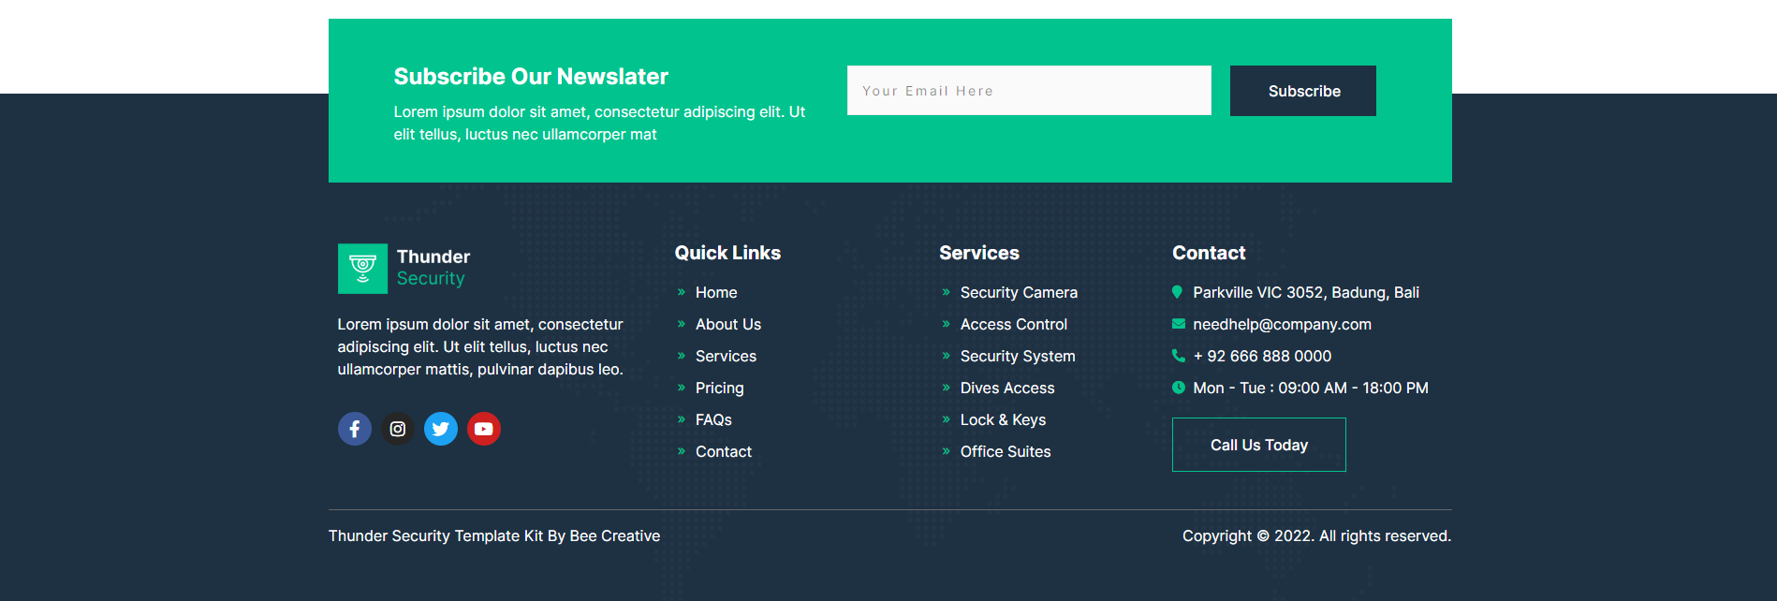
Task: Click the needhelp@company.com email address
Action: 1282,324
